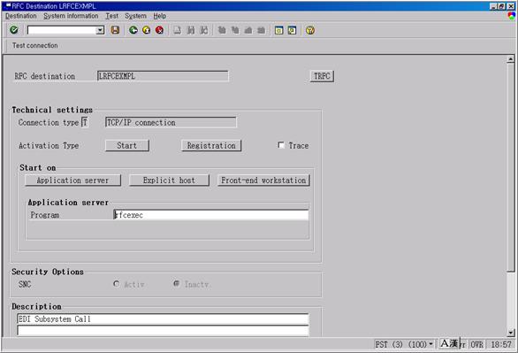Click the green checkmark Enter icon
This screenshot has height=353, width=518.
(14, 30)
